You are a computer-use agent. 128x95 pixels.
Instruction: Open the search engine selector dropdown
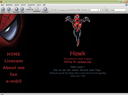click(x=108, y=10)
